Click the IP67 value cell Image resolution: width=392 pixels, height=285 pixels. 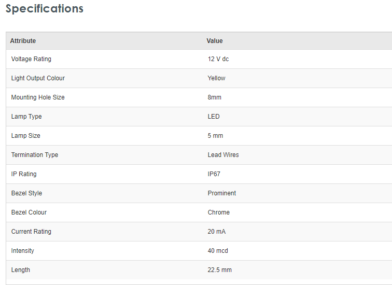(x=214, y=174)
